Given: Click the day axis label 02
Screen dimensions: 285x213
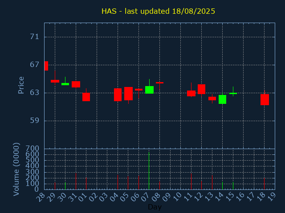Looking at the screenshot, I should pyautogui.click(x=93, y=197).
